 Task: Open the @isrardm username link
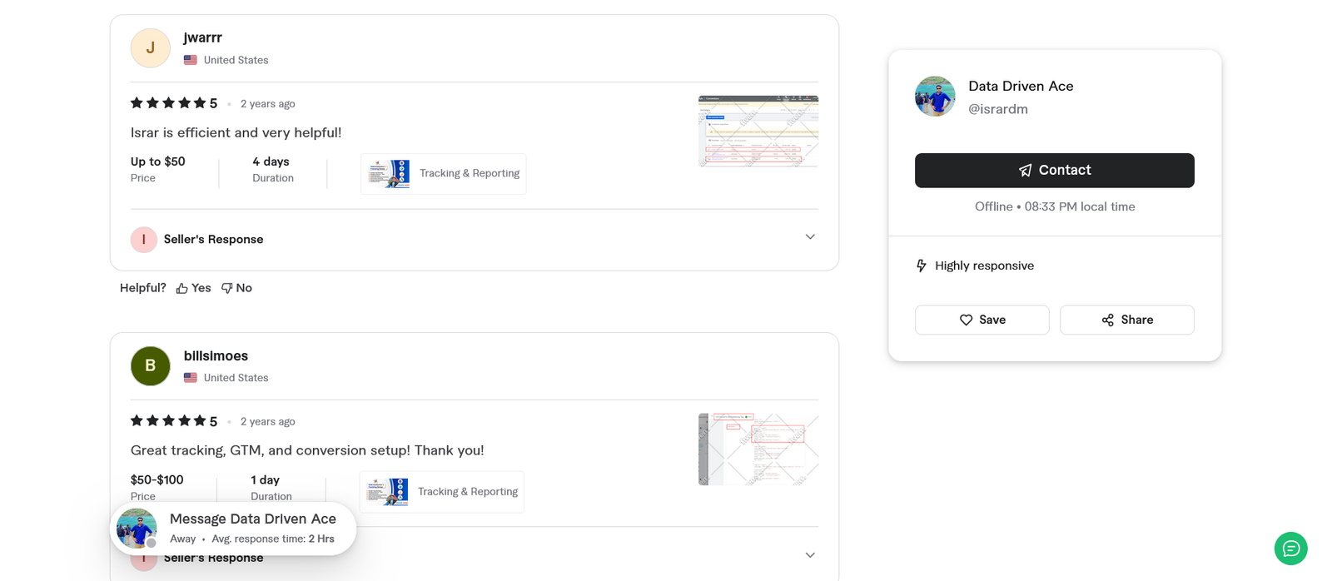[998, 108]
